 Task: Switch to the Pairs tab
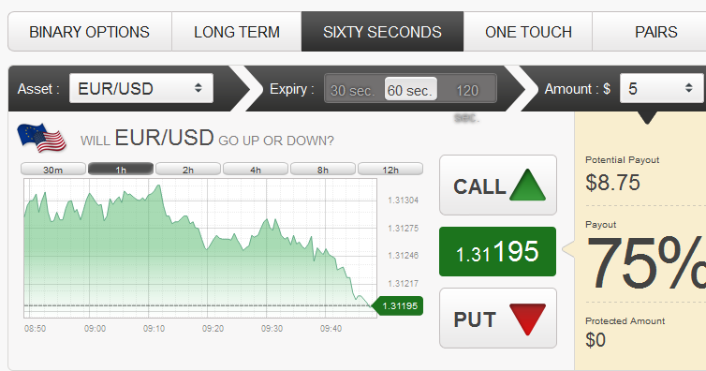coord(655,32)
